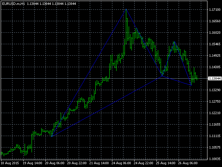Image resolution: width=222 pixels, height=167 pixels.
Task: Click the 1.17100 price level label
Action: click(215, 10)
